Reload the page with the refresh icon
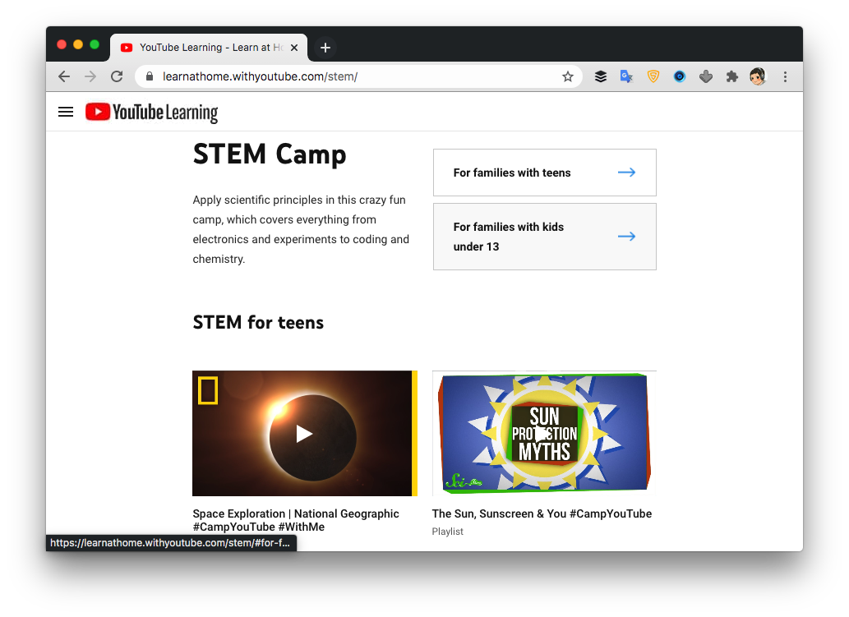 tap(117, 77)
